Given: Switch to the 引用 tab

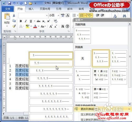Looking at the screenshot, I should pos(59,9).
